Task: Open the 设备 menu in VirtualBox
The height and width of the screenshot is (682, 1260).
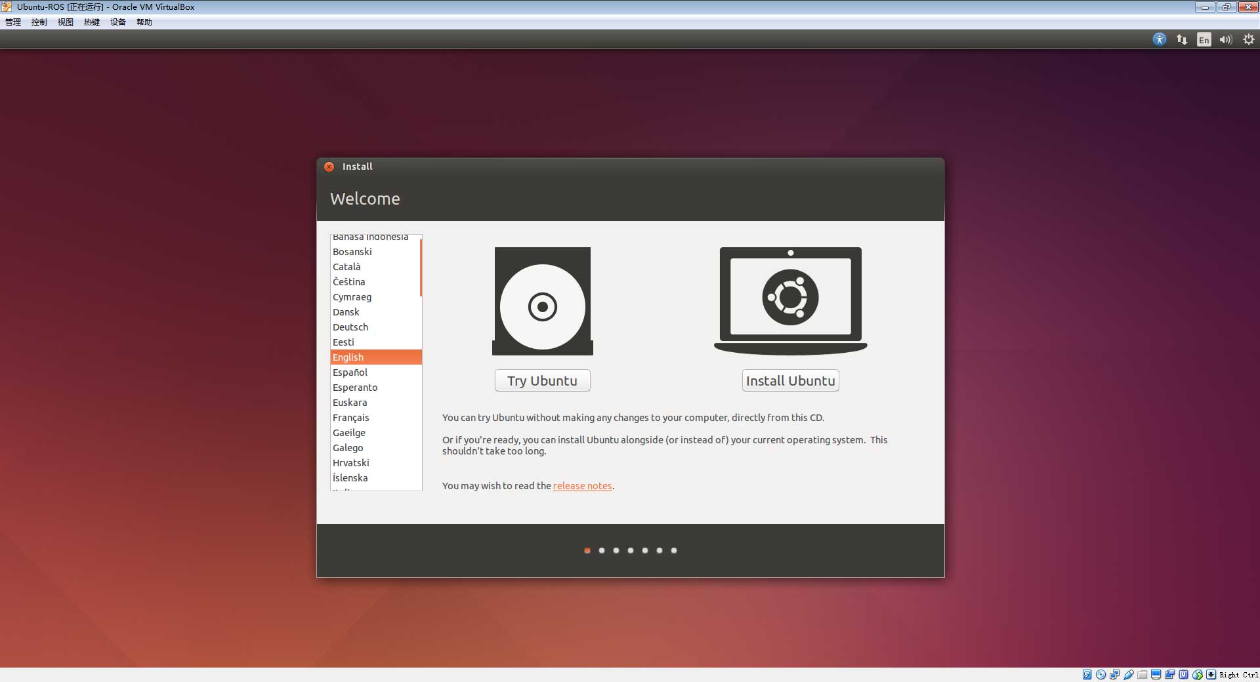Action: [117, 22]
